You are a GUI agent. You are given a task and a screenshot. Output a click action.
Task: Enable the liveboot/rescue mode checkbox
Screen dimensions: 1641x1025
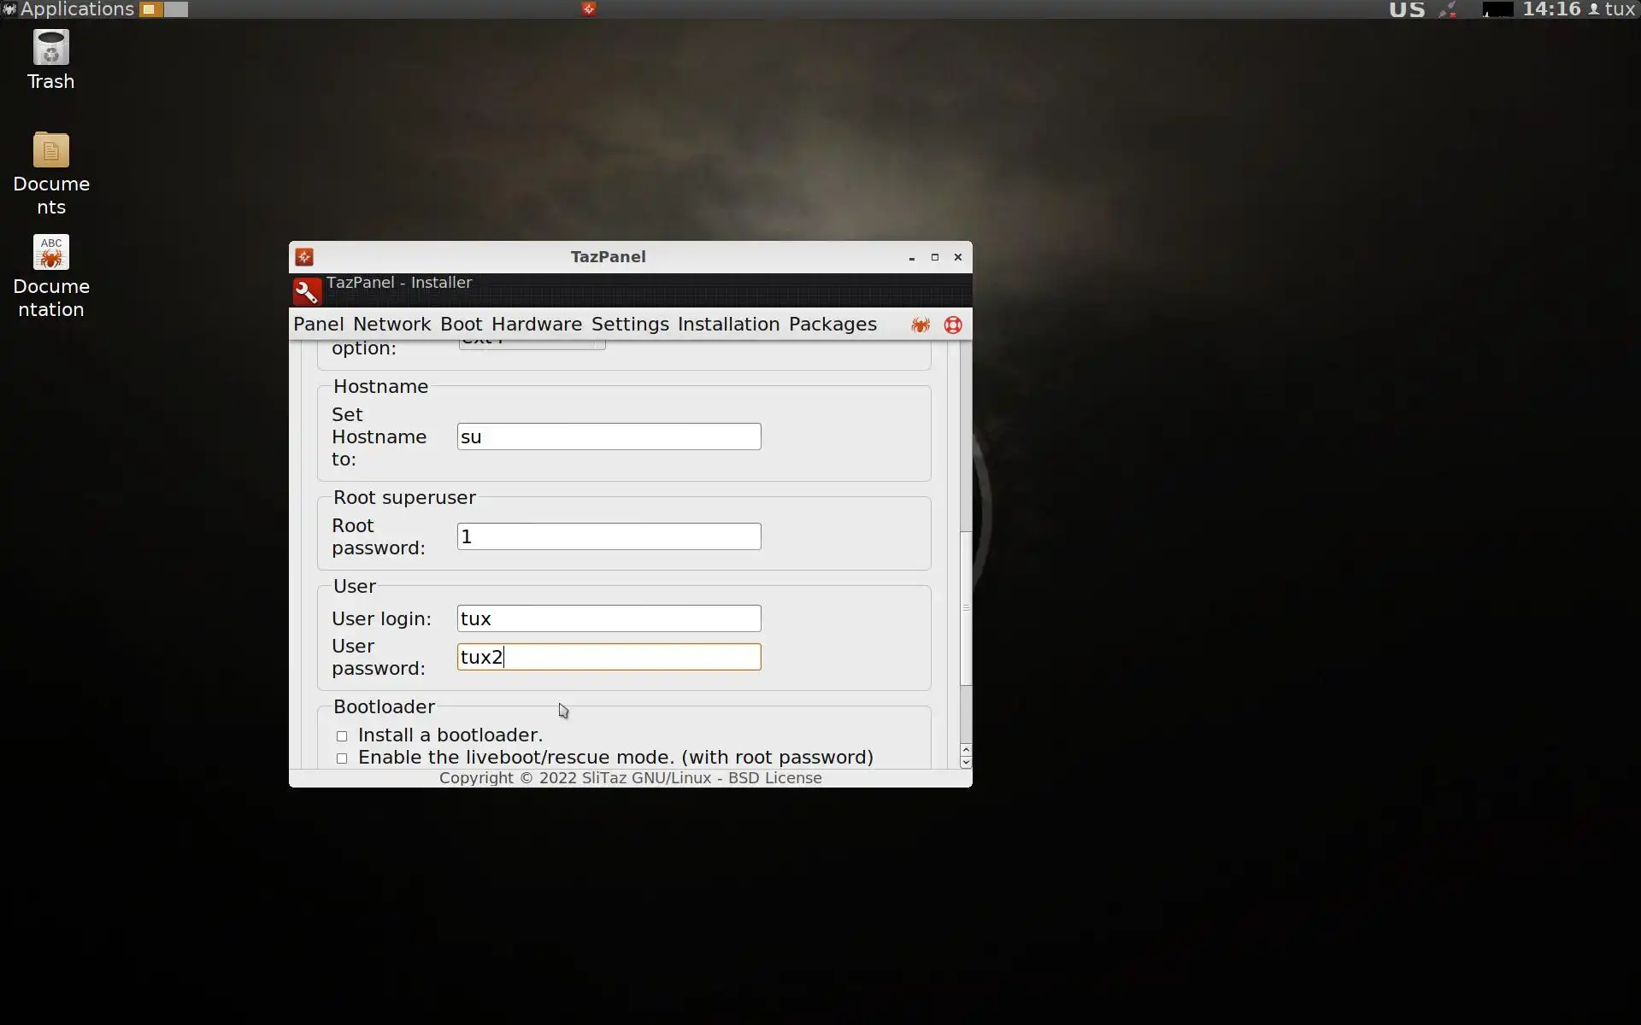342,758
